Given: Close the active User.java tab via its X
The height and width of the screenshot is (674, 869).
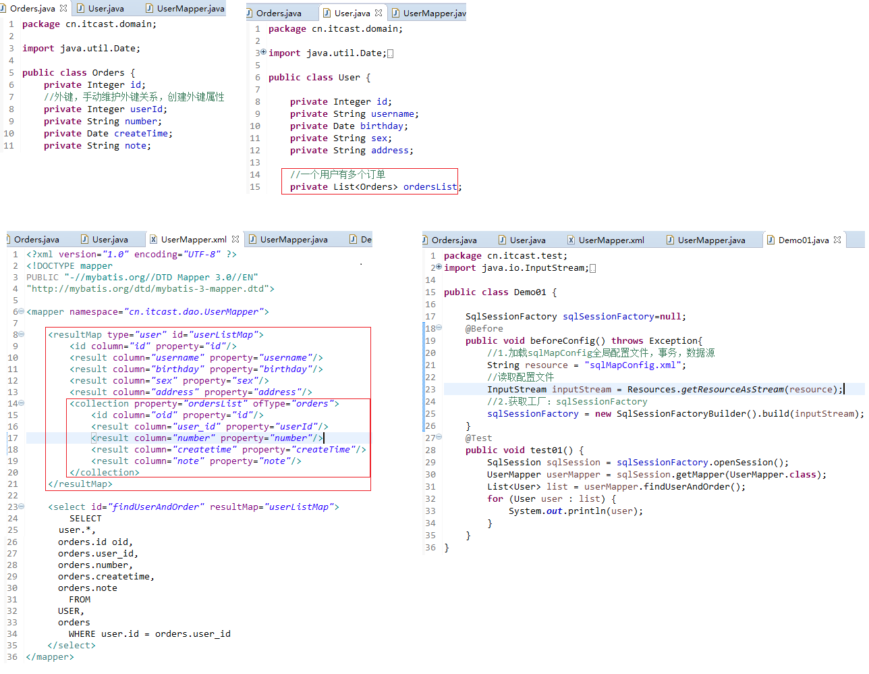Looking at the screenshot, I should pos(379,13).
